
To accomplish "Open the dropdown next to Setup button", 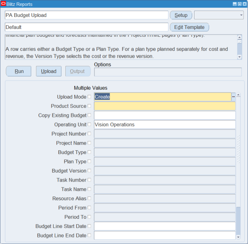I will [x=219, y=15].
